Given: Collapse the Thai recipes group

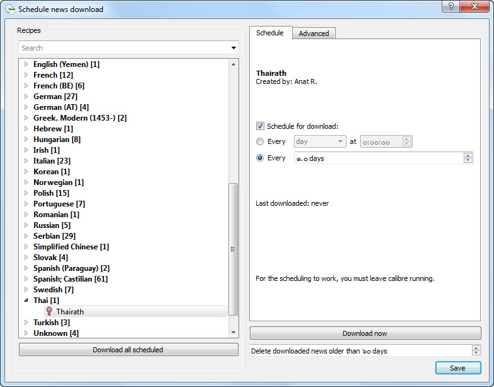Looking at the screenshot, I should pyautogui.click(x=26, y=301).
